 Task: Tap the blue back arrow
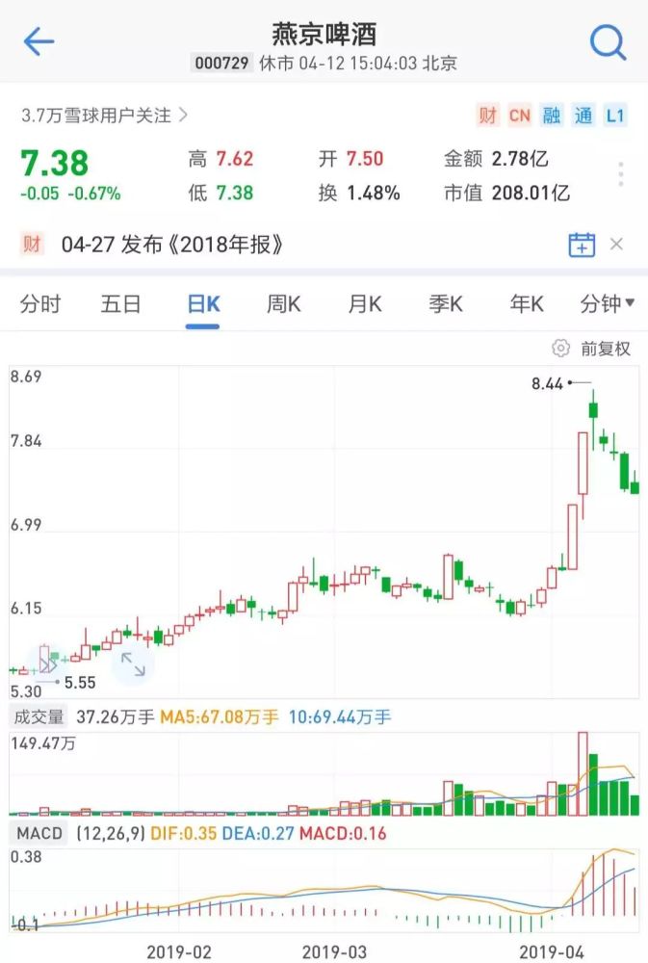point(39,41)
